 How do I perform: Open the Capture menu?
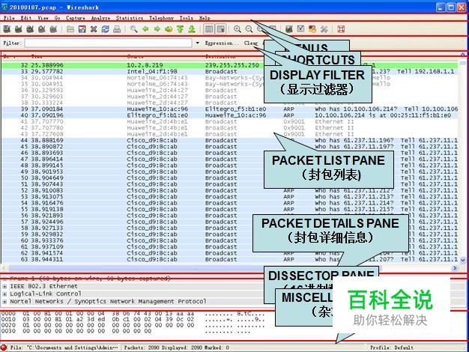[76, 18]
